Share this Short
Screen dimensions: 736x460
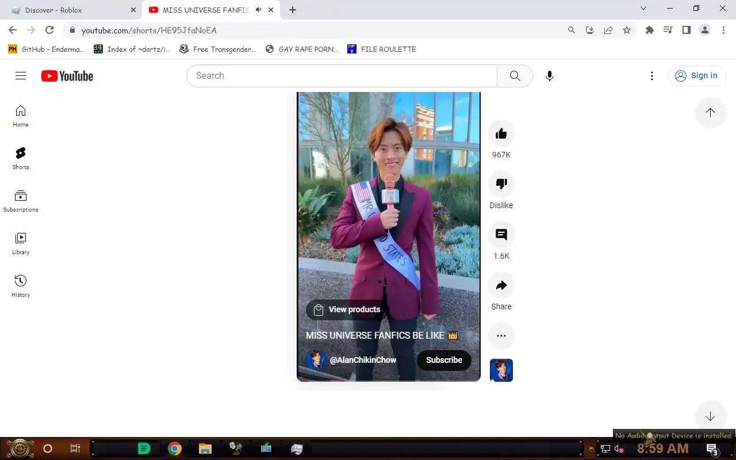coord(501,285)
